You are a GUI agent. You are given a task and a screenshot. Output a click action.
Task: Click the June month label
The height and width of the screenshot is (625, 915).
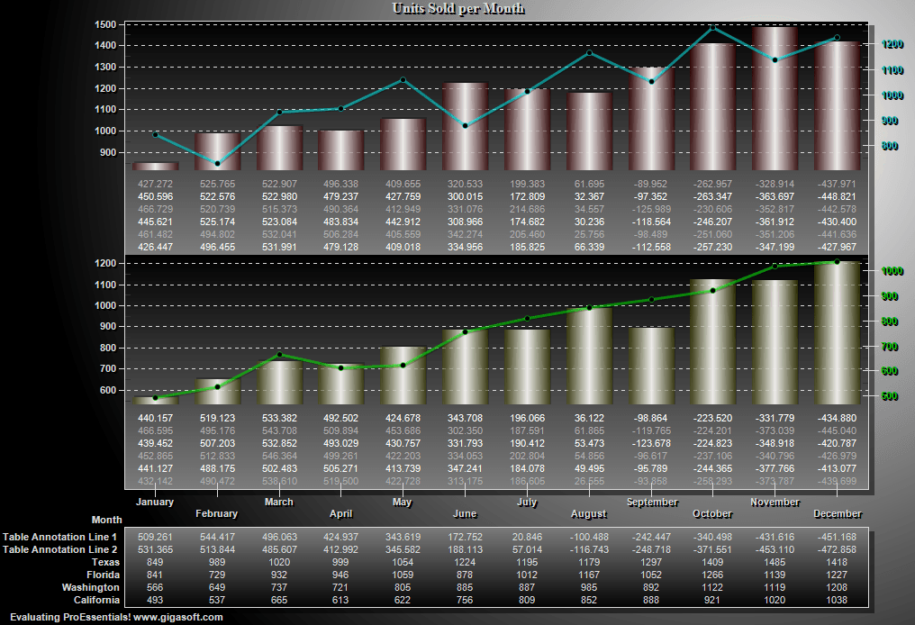coord(465,513)
